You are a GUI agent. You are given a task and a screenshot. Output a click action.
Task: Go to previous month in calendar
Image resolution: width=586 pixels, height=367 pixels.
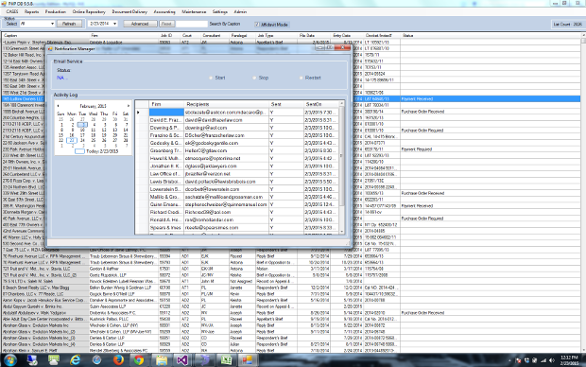click(x=58, y=106)
